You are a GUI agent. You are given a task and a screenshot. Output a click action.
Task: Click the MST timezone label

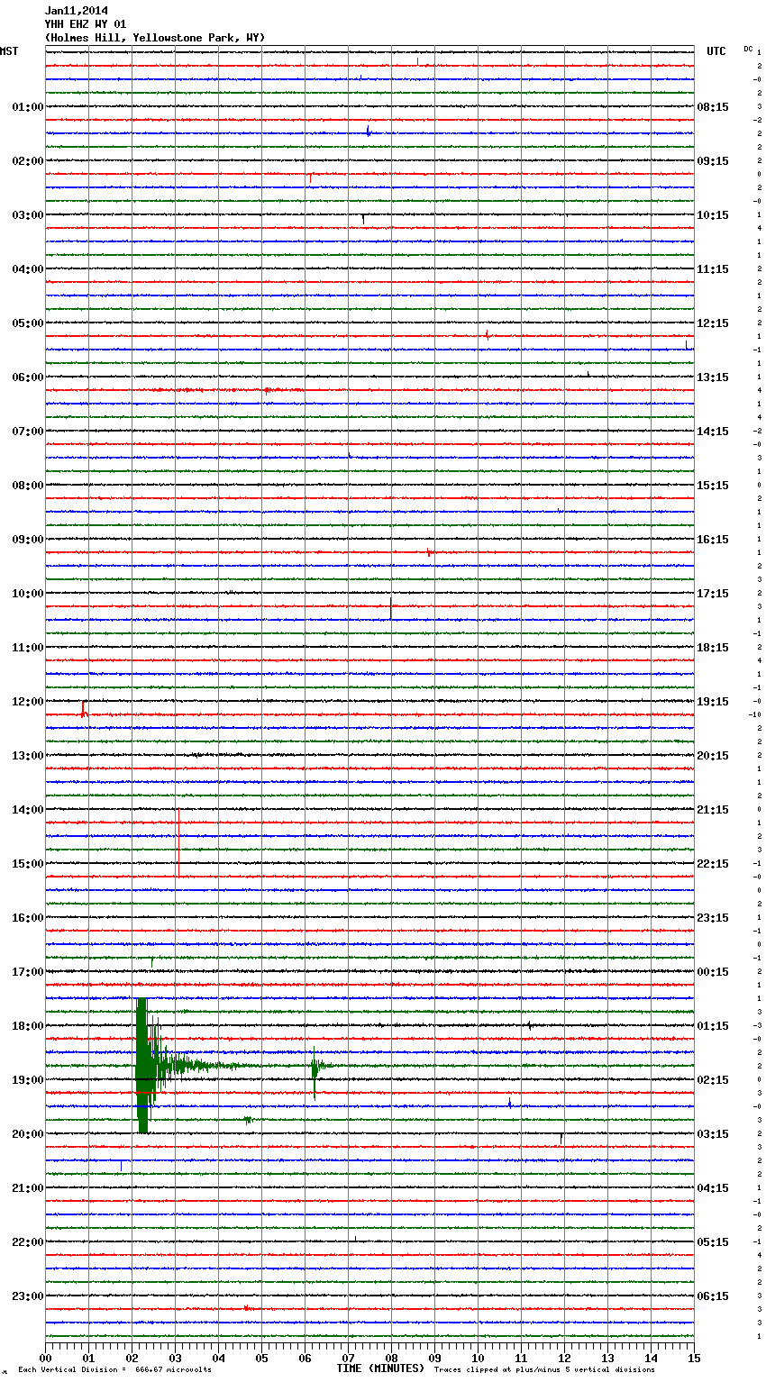pyautogui.click(x=9, y=51)
